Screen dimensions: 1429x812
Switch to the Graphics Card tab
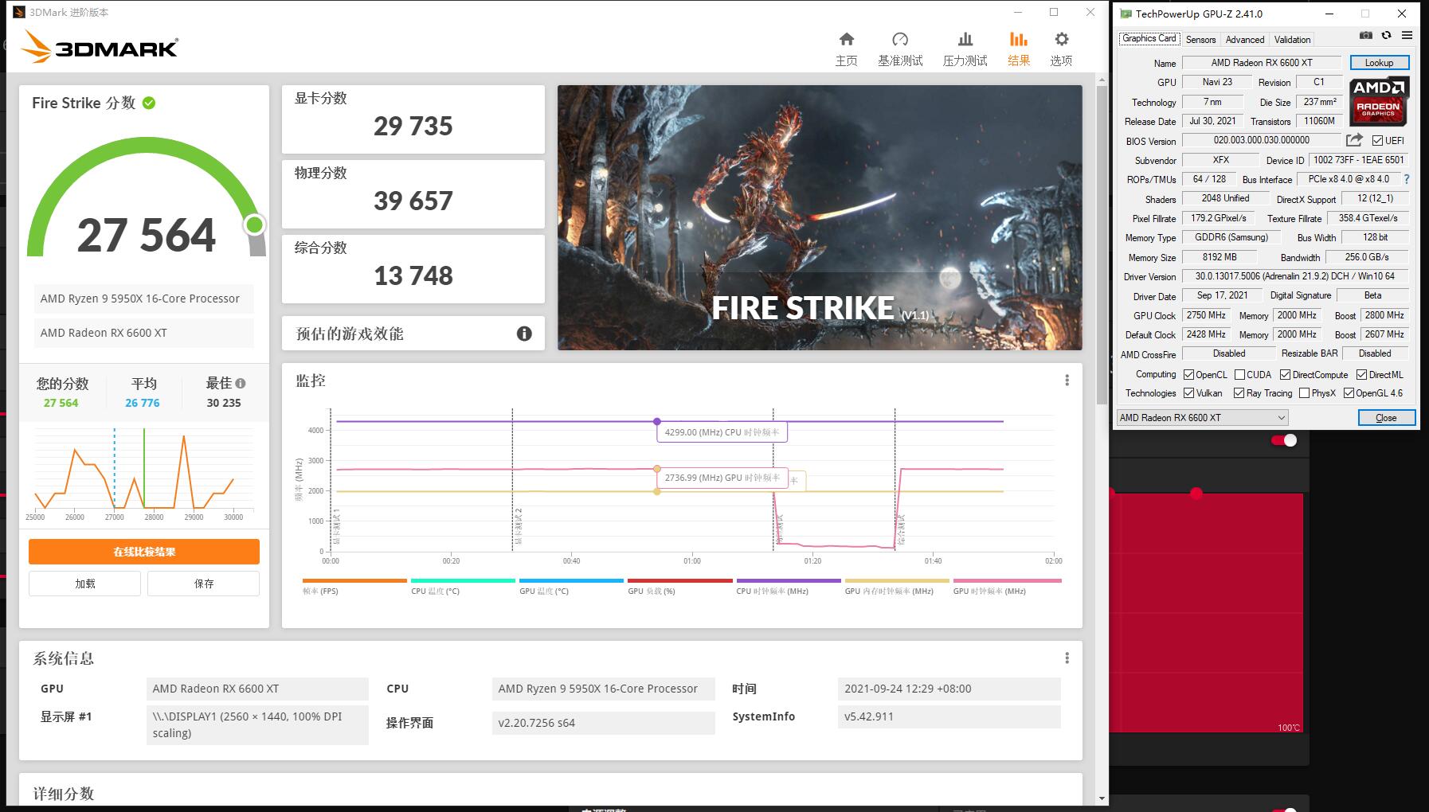coord(1149,38)
